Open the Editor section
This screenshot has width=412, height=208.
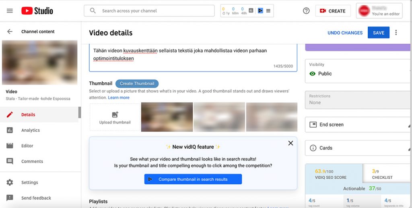pyautogui.click(x=39, y=146)
